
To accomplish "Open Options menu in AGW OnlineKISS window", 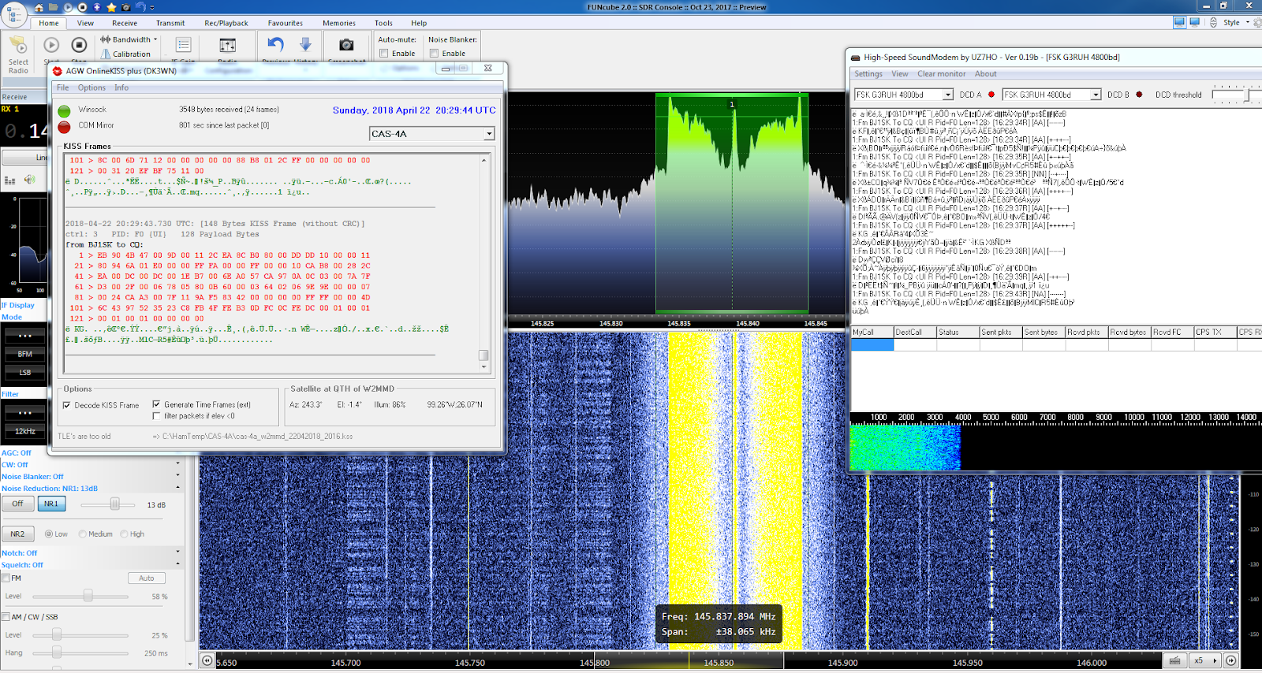I will (x=91, y=87).
